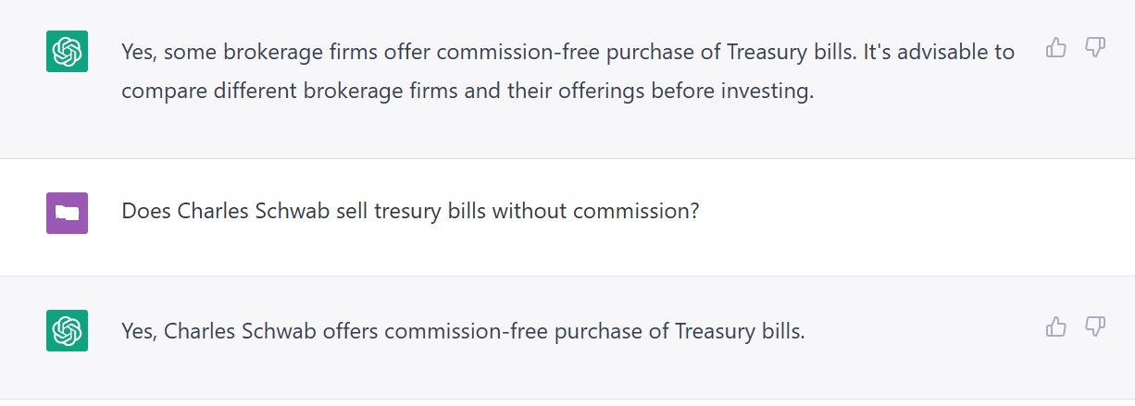This screenshot has height=406, width=1135.
Task: Click the line starting 'compare different brokerage firms'
Action: pyautogui.click(x=468, y=93)
